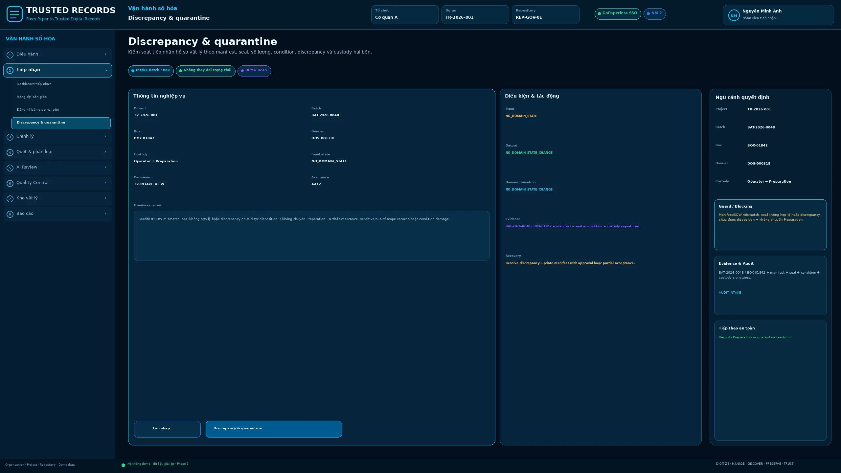Expand the Chỉnh lý section chevron

105,136
